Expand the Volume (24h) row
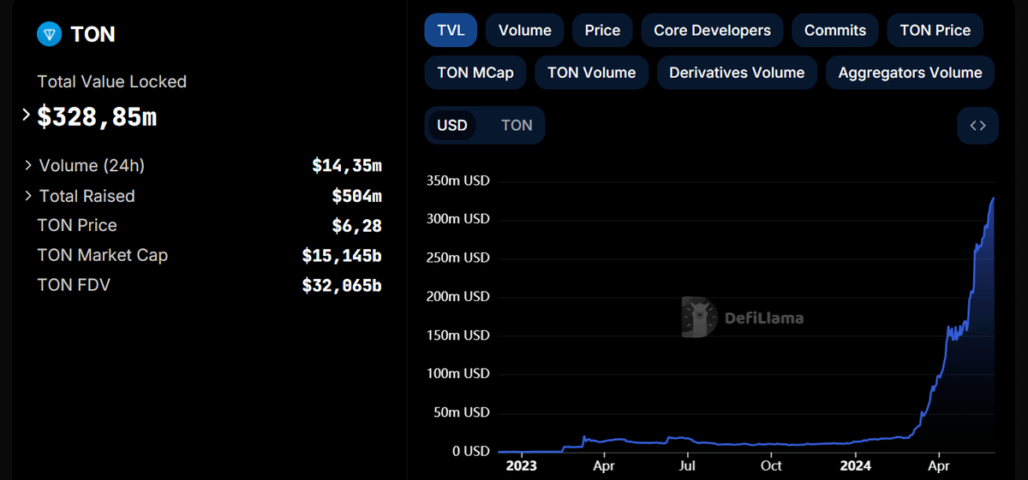Image resolution: width=1028 pixels, height=480 pixels. tap(29, 165)
